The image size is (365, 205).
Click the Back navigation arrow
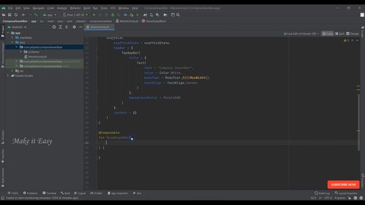pos(23,15)
